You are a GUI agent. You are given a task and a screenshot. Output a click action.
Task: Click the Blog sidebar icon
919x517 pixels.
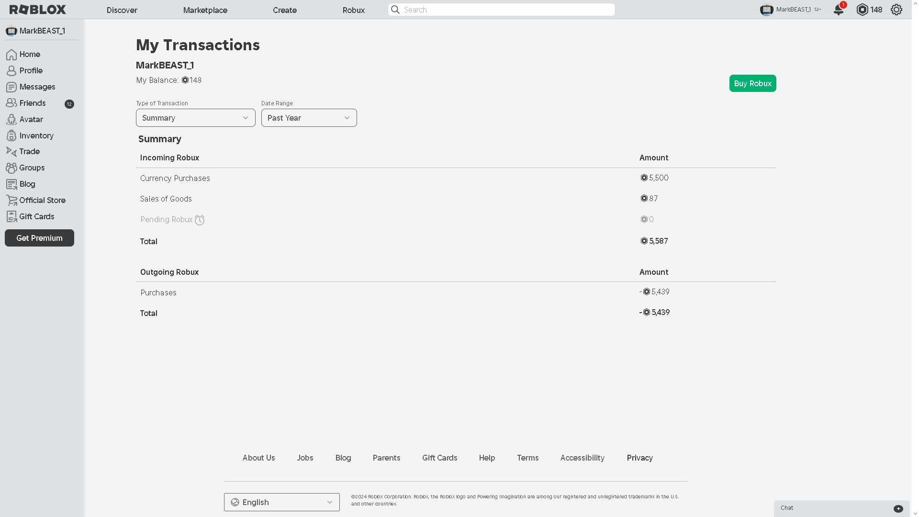[x=11, y=184]
